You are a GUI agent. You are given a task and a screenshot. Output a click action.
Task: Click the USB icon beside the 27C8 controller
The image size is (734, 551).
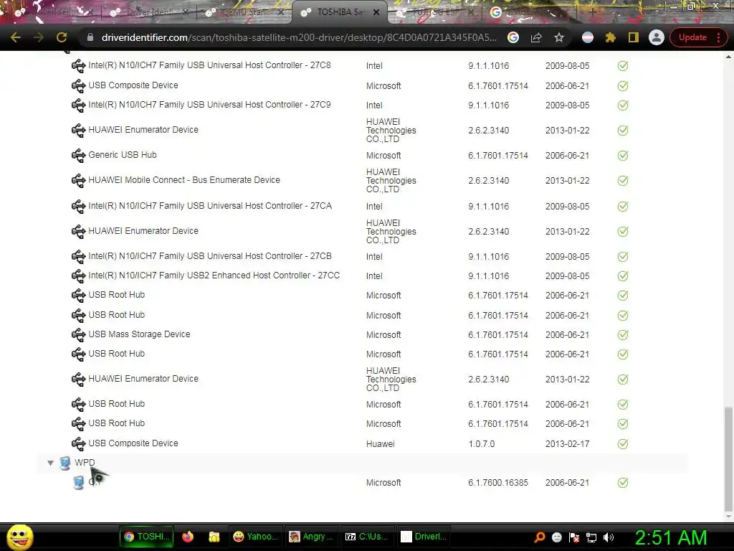pyautogui.click(x=78, y=65)
